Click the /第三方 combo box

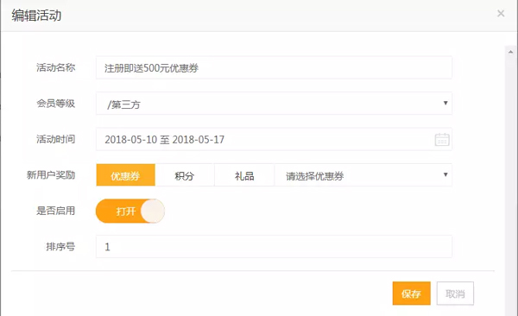(x=274, y=104)
